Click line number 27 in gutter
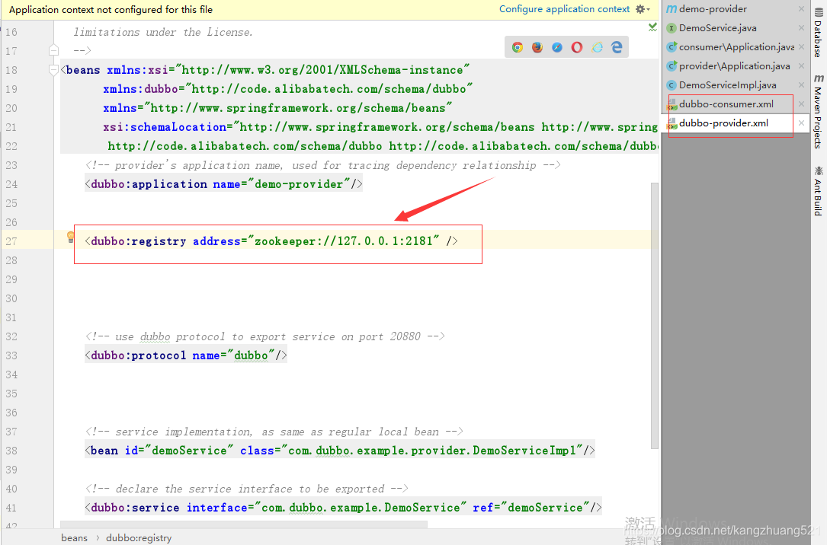This screenshot has height=545, width=827. [x=11, y=241]
